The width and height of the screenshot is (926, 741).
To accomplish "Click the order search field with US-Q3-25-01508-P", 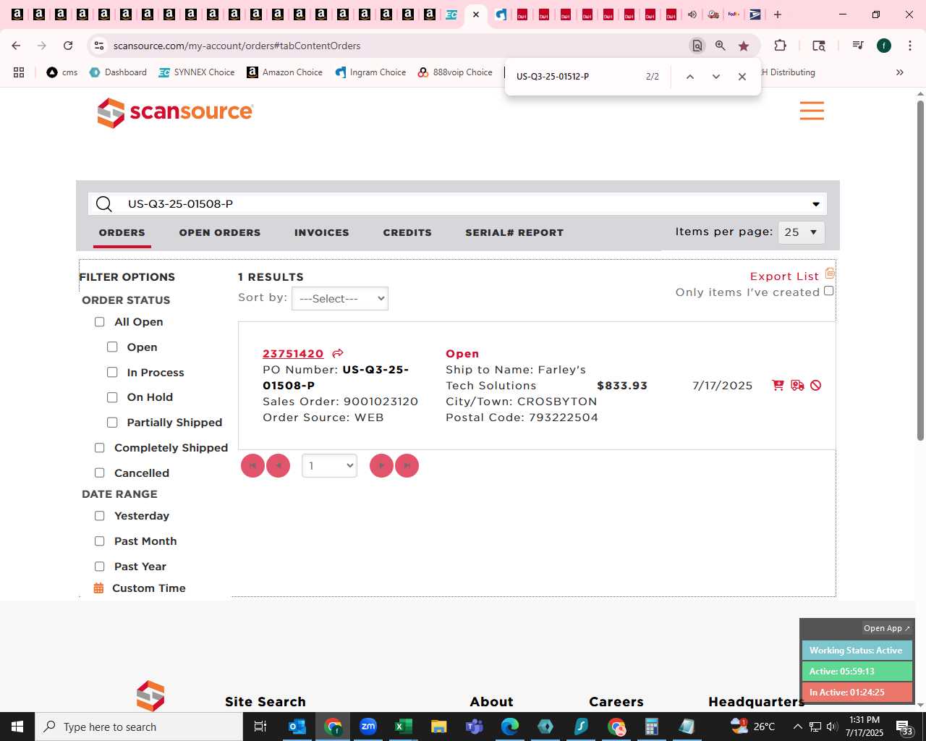I will point(457,204).
